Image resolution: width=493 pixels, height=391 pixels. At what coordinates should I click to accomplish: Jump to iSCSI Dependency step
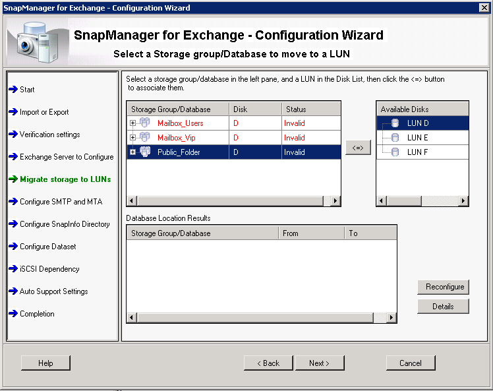(x=49, y=269)
